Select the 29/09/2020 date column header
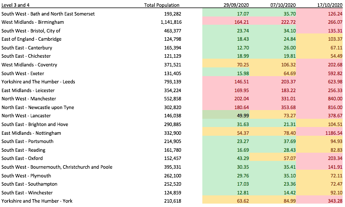 pyautogui.click(x=236, y=5)
